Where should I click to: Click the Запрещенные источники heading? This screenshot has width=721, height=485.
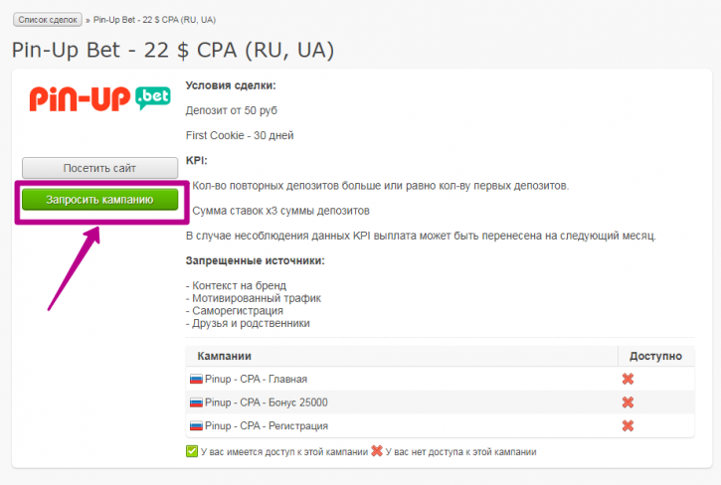tap(256, 260)
